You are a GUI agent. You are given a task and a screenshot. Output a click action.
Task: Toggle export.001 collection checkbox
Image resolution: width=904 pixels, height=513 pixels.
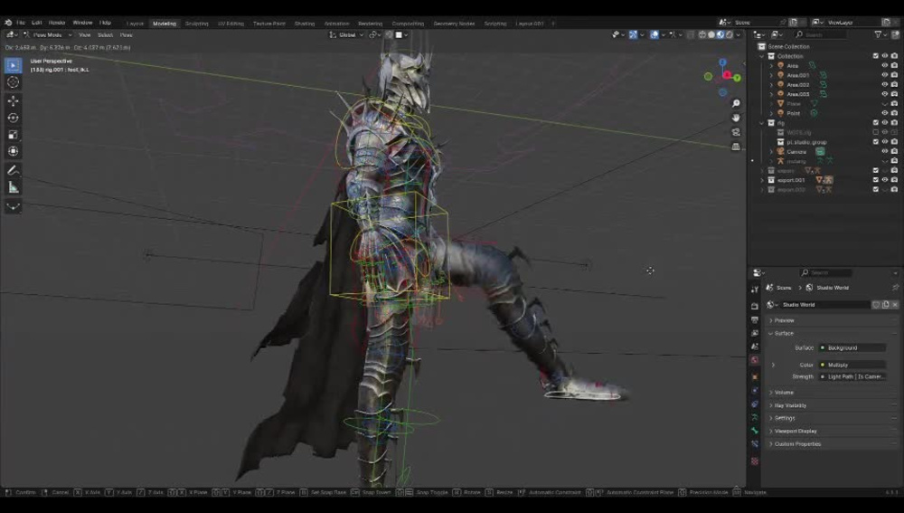click(875, 180)
